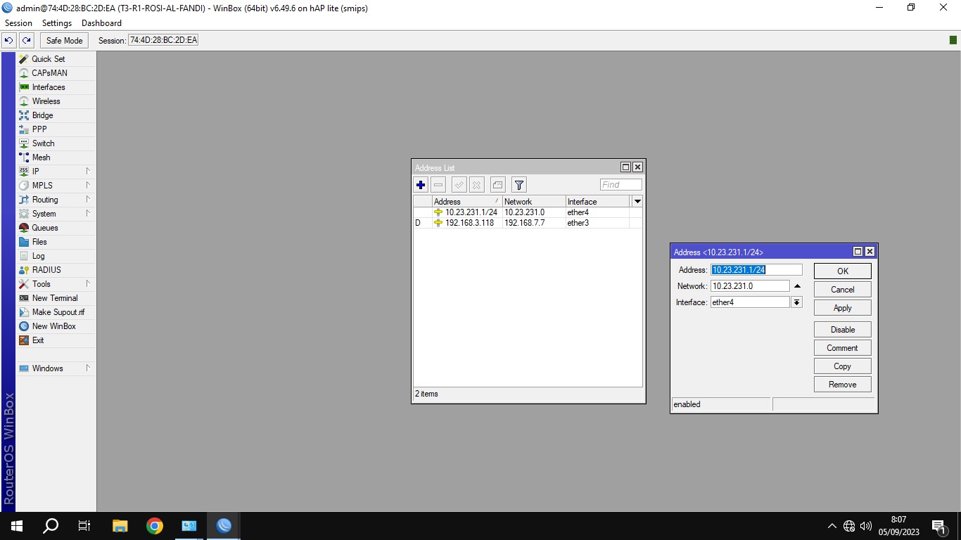Expand the Routing submenu
This screenshot has height=540, width=961.
pyautogui.click(x=56, y=200)
